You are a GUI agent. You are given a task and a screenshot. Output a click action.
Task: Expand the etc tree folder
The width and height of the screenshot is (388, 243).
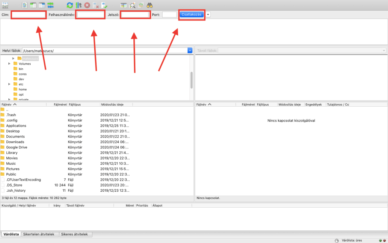coord(9,84)
